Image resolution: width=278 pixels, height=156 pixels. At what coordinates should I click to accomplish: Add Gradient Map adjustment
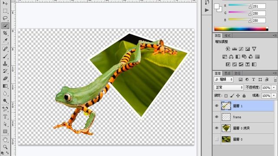click(x=254, y=65)
